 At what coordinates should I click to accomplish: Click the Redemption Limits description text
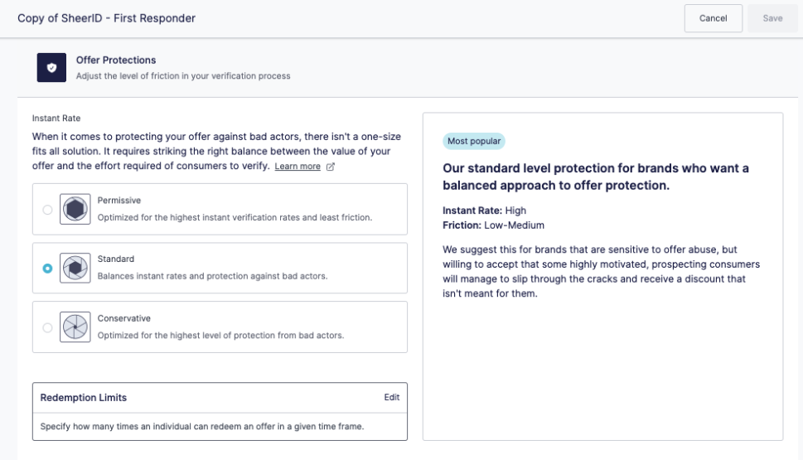coord(201,426)
